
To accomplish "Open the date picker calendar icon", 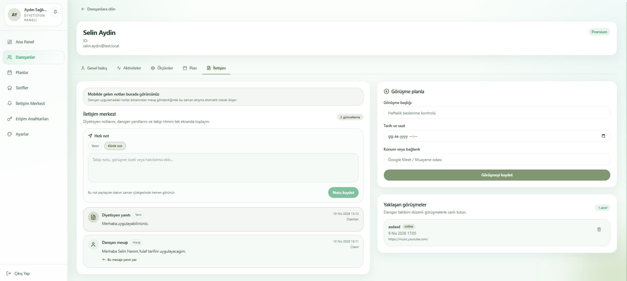I will click(603, 136).
